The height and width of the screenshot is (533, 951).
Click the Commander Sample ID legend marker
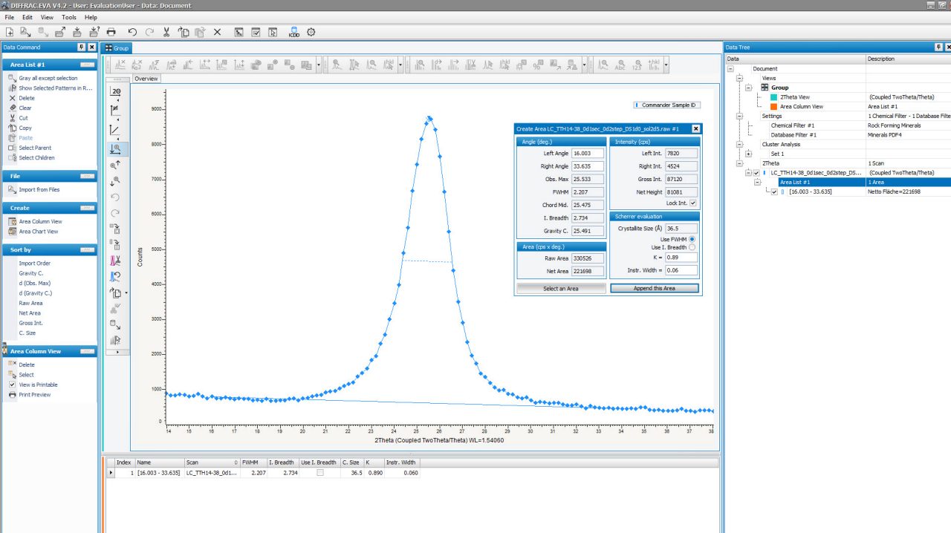[x=637, y=105]
